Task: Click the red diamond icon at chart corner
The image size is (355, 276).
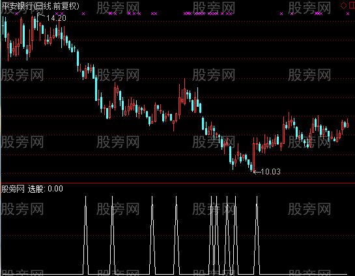Action: coord(343,5)
